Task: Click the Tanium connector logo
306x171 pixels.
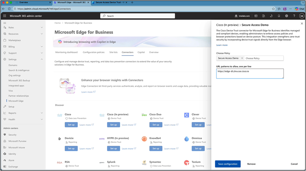Action: click(186, 163)
